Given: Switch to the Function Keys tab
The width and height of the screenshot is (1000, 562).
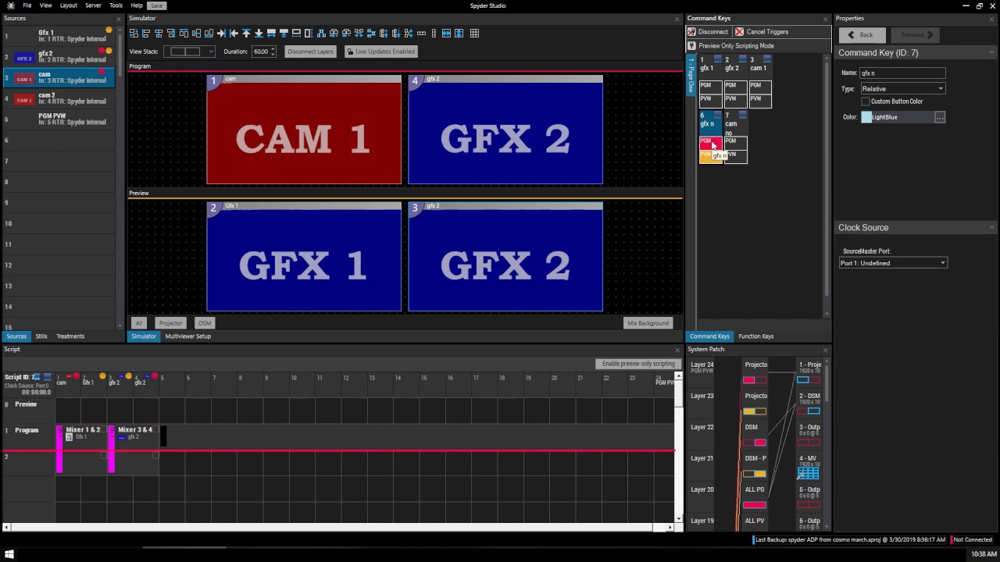Looking at the screenshot, I should (756, 336).
